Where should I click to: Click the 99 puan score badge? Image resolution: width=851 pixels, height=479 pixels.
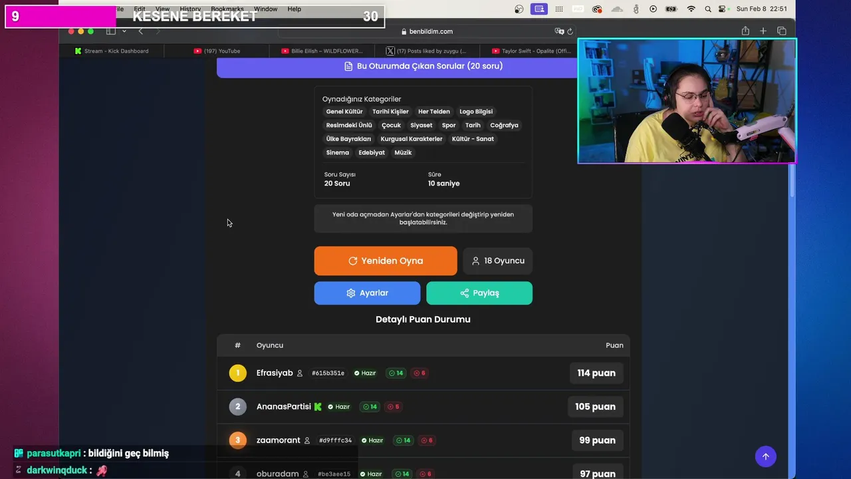coord(597,440)
